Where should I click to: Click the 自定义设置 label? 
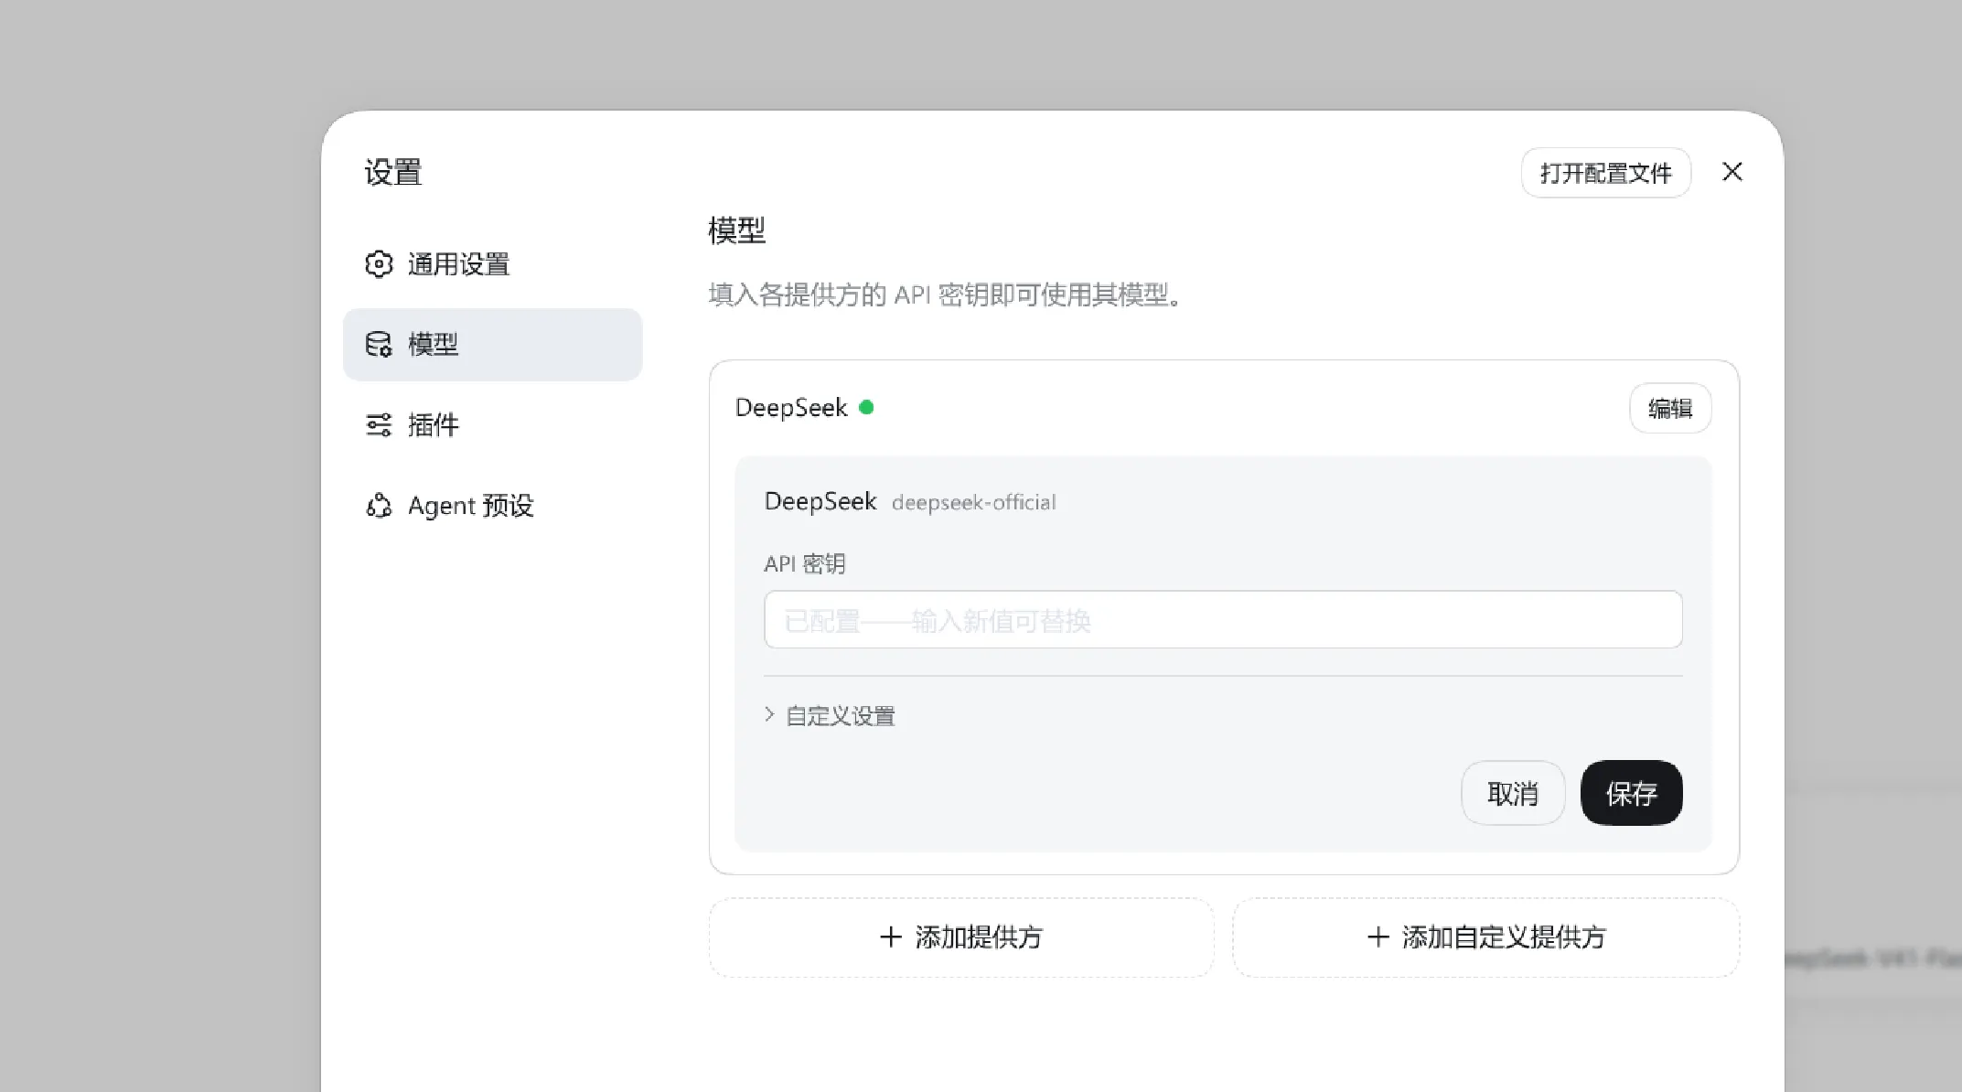tap(841, 716)
